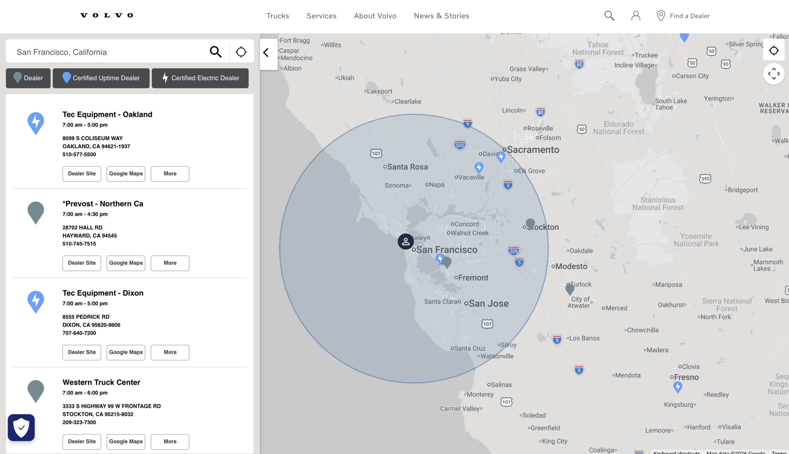
Task: Click the Tec Equipment - Oakland electric pin icon
Action: click(35, 124)
